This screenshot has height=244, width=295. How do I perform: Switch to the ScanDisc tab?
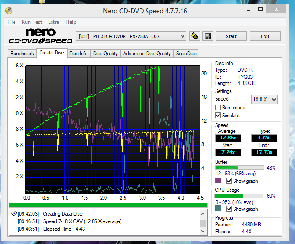(x=186, y=54)
